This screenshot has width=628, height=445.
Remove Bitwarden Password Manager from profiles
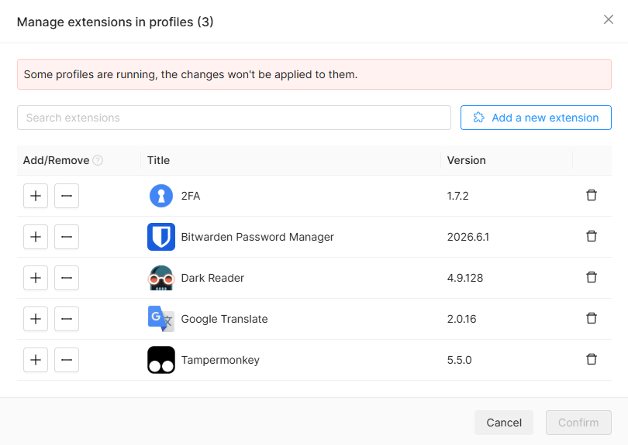(67, 237)
